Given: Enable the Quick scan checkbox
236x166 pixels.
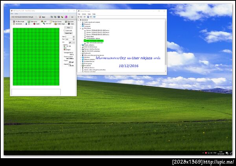Looking at the screenshot, I should 65,31.
